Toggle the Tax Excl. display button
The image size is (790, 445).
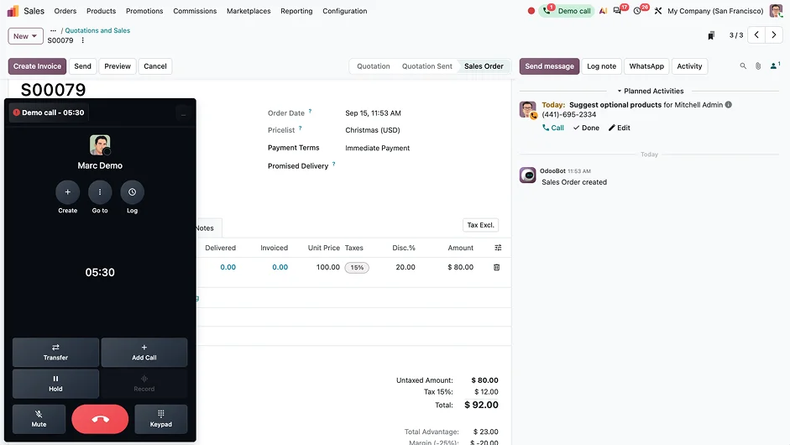[481, 225]
